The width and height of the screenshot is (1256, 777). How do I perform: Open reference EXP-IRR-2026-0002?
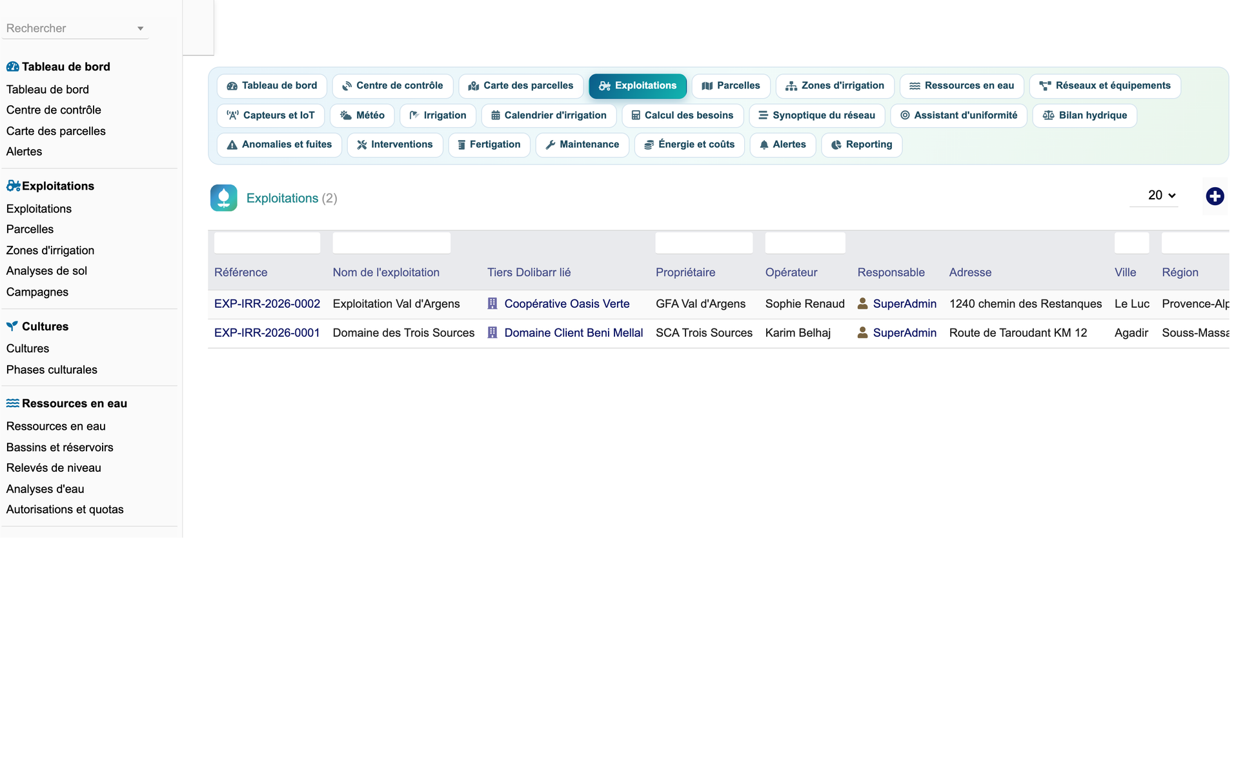pos(267,304)
